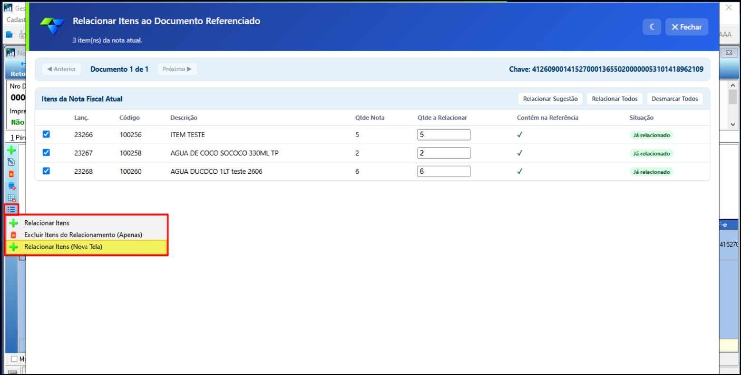
Task: Click the Documento 1 de 1 label
Action: click(119, 69)
